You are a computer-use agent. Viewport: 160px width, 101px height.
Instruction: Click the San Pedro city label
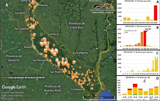(x=56, y=72)
